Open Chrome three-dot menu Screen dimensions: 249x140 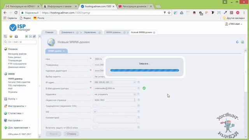244,13
